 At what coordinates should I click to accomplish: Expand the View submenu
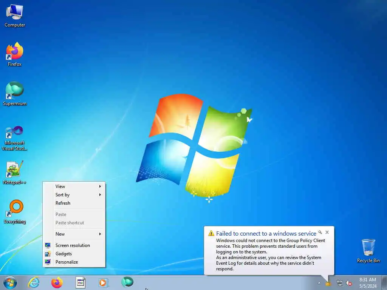pos(74,187)
